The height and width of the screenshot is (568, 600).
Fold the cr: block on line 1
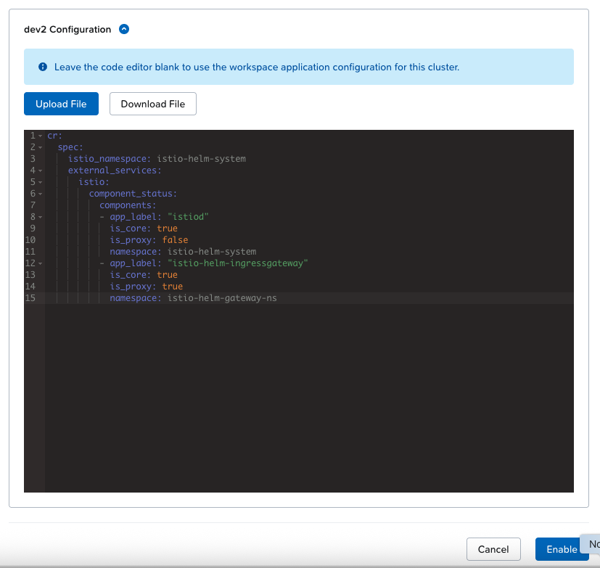pyautogui.click(x=41, y=136)
